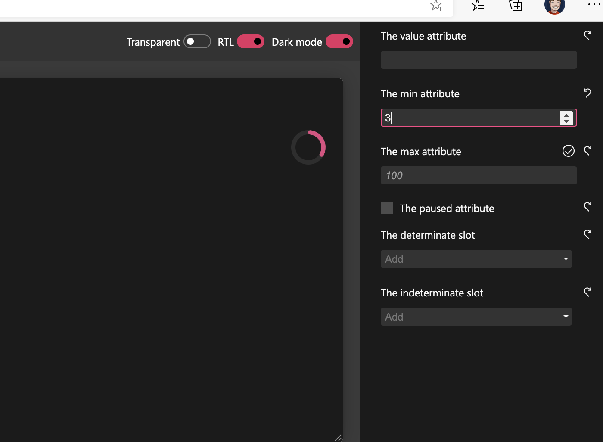Screen dimensions: 603x442
Task: Open browser Collections icon
Action: pyautogui.click(x=516, y=6)
